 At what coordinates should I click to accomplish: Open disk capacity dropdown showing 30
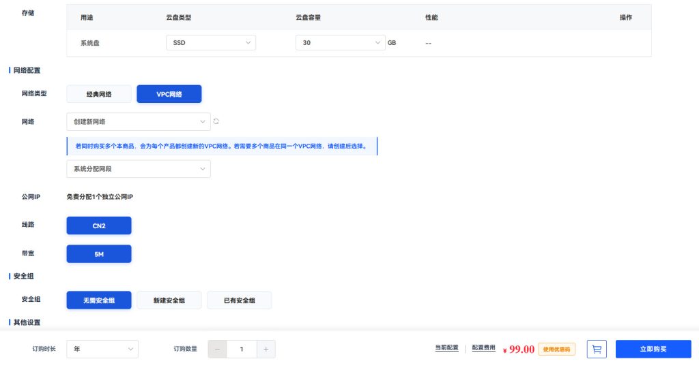[341, 43]
